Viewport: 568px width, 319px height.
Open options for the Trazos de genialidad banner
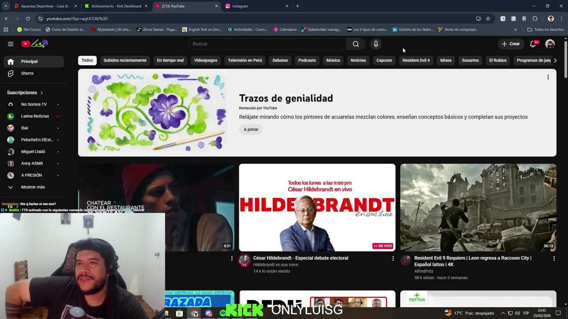click(x=548, y=77)
